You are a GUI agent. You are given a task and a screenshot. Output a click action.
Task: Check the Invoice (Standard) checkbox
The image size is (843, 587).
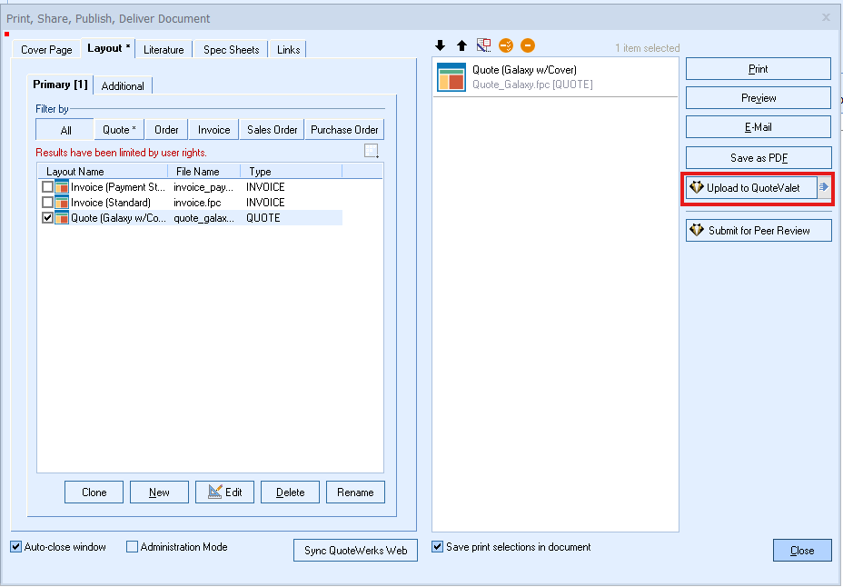click(x=47, y=203)
